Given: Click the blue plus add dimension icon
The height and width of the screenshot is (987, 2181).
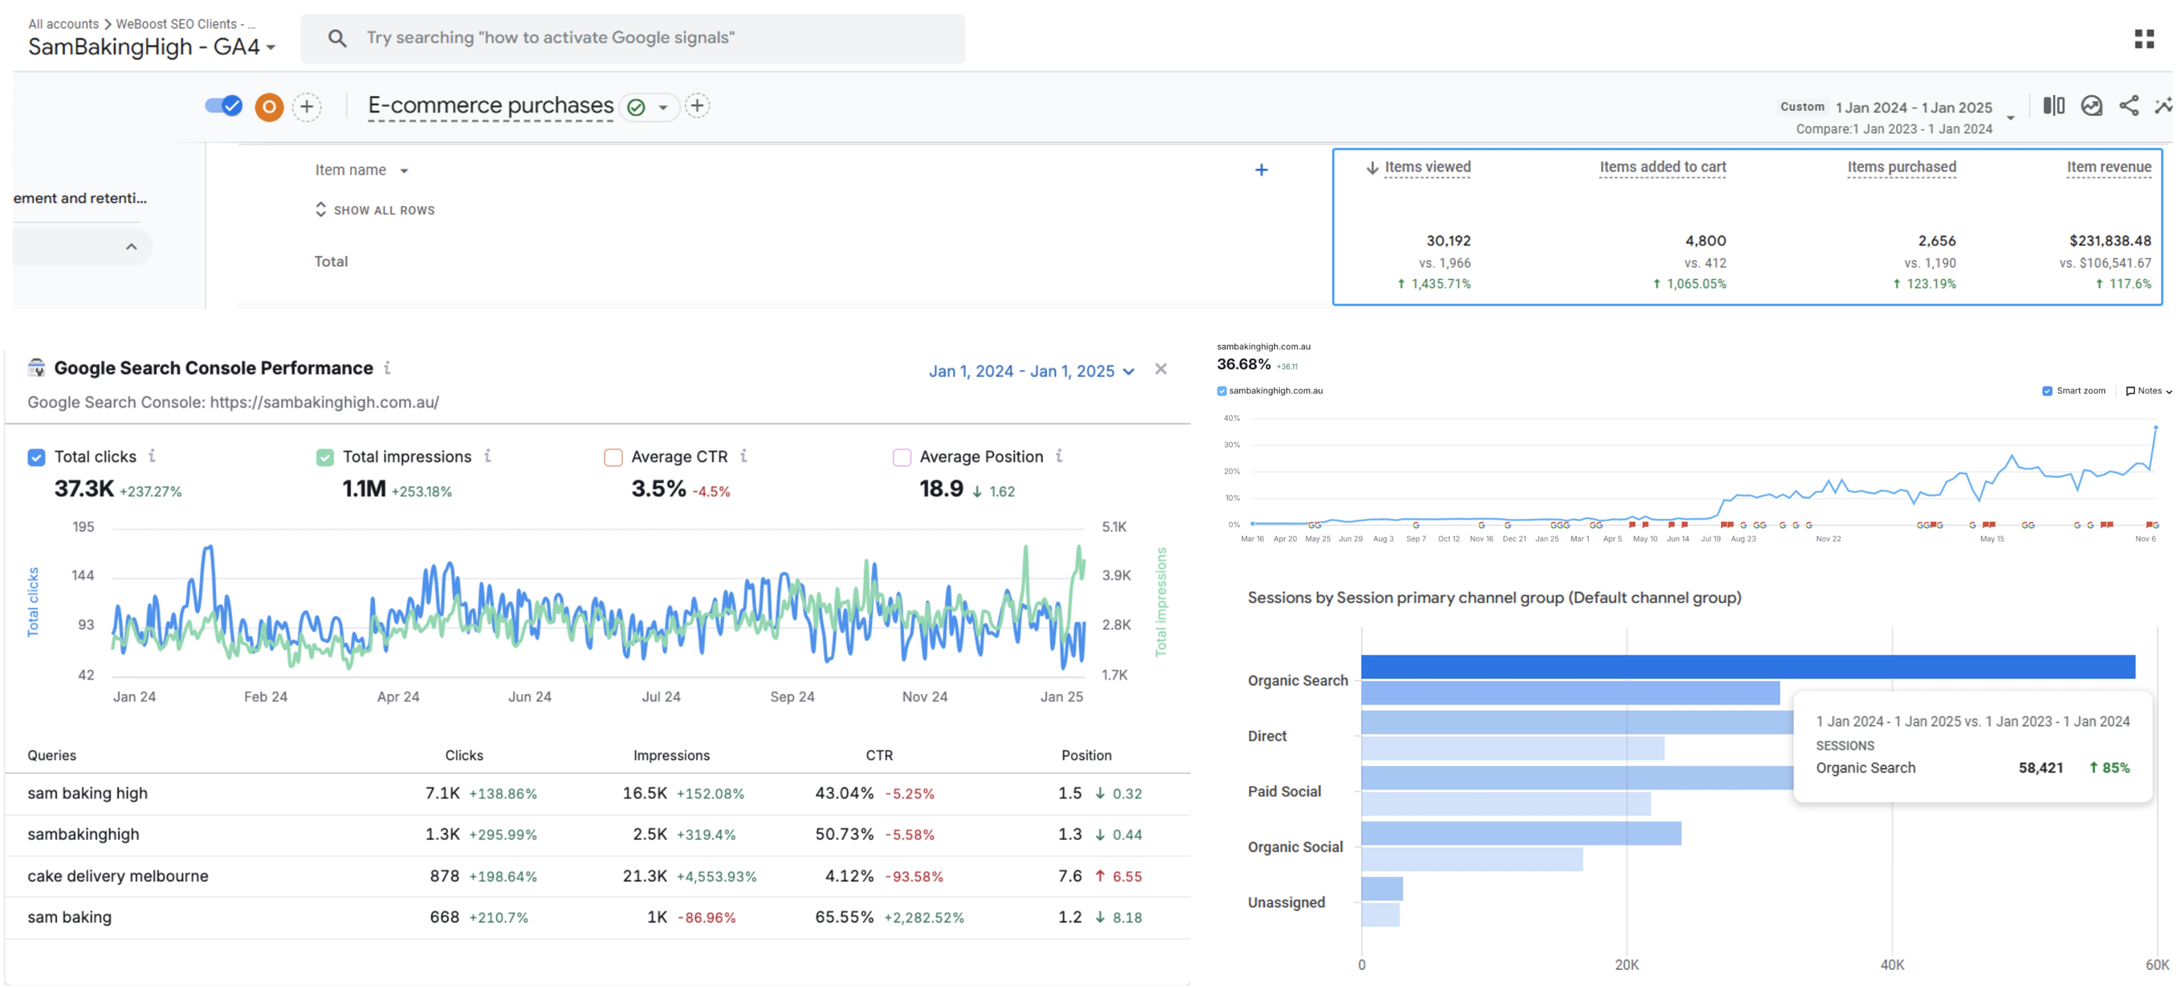Looking at the screenshot, I should coord(1262,170).
